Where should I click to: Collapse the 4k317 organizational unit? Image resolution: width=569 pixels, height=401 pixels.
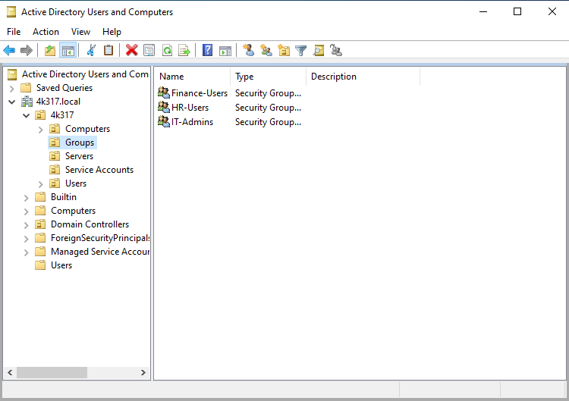click(x=26, y=116)
